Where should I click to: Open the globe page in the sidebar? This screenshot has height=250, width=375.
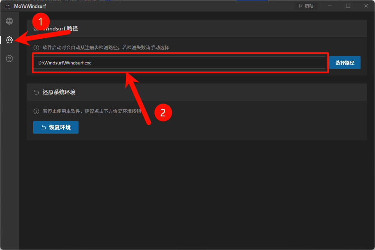(9, 21)
